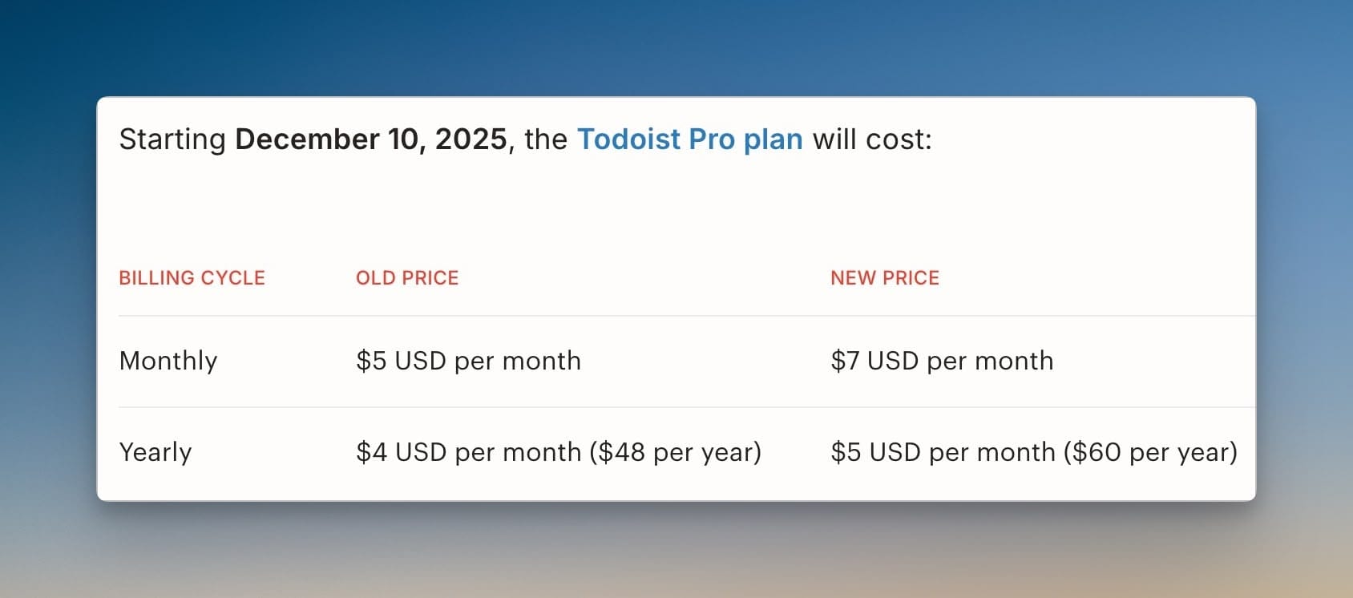Click the old yearly price $4 USD text
The height and width of the screenshot is (598, 1353).
[468, 453]
